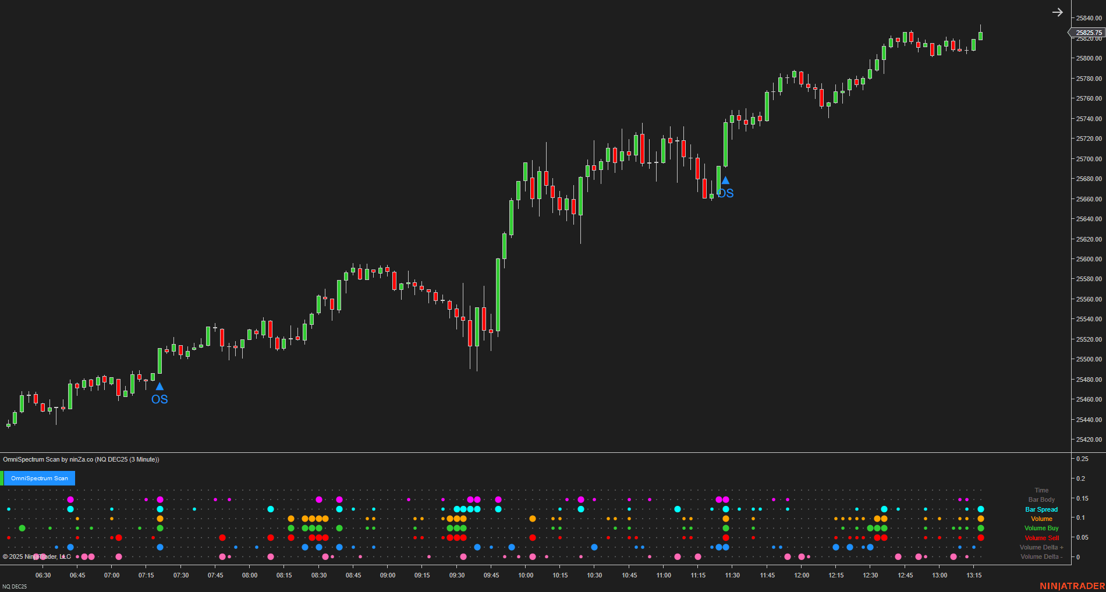Click the 06:30 time axis label
Viewport: 1106px width, 592px height.
coord(43,575)
